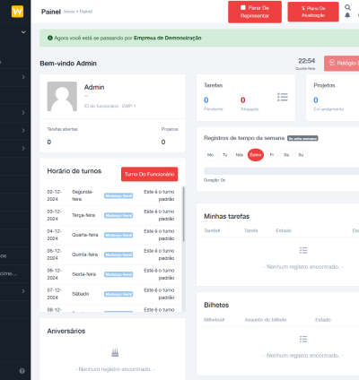Click the Empresa de Demonstração text
The width and height of the screenshot is (359, 380).
coord(168,38)
